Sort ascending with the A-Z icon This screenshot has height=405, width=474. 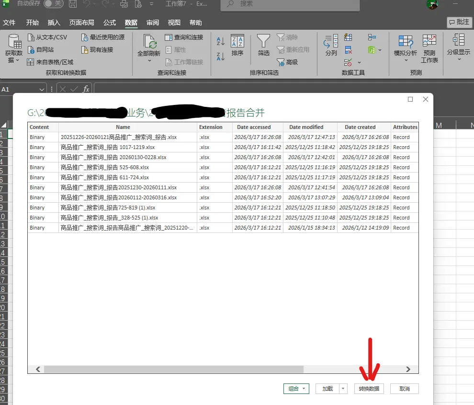[x=221, y=41]
